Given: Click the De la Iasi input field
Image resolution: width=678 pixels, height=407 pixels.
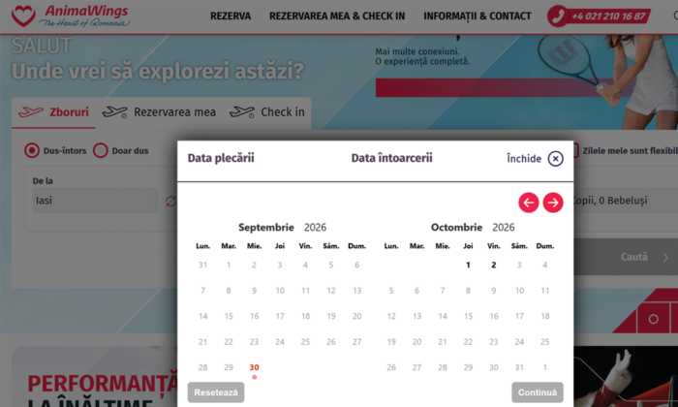Looking at the screenshot, I should [x=95, y=201].
